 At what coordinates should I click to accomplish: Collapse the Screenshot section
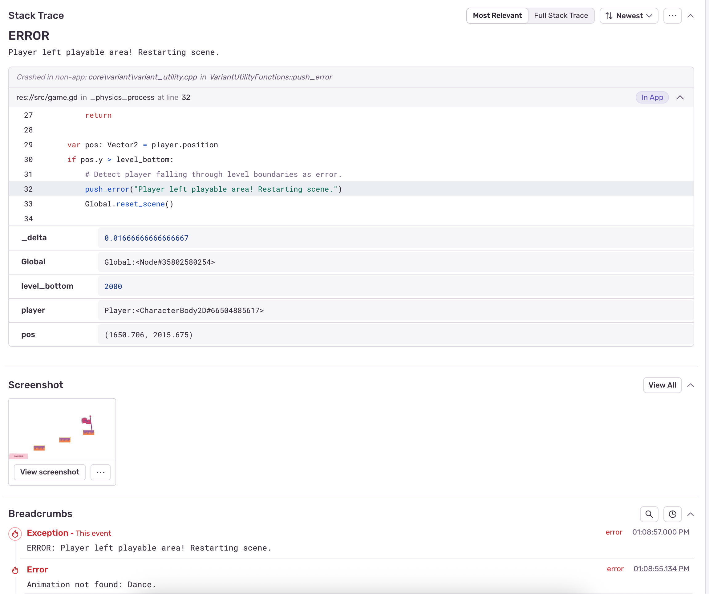pyautogui.click(x=691, y=385)
